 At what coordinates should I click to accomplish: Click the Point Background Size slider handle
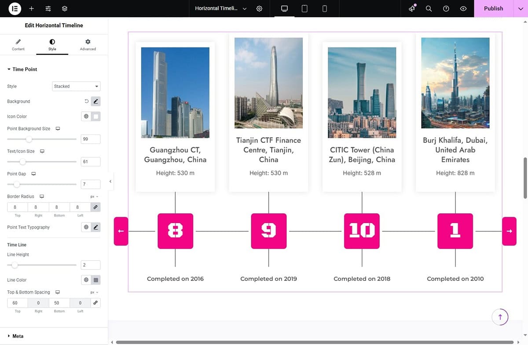click(x=29, y=139)
